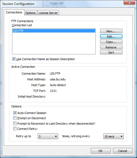The height and width of the screenshot is (158, 137).
Task: Enable Prompt to Reconnect to Last Directory
Action: [15, 124]
